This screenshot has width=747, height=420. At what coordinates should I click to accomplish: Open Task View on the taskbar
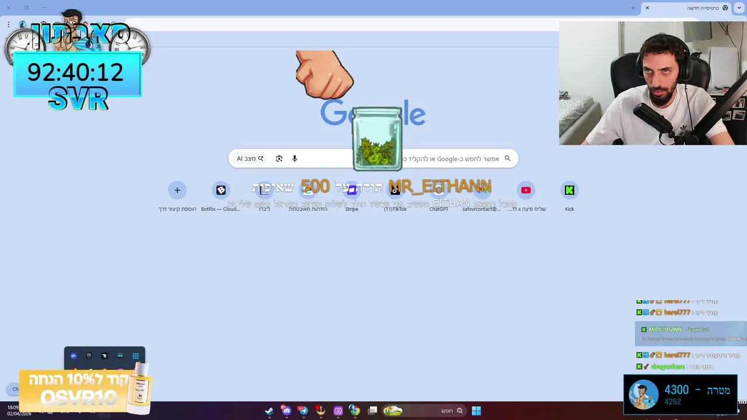(372, 411)
